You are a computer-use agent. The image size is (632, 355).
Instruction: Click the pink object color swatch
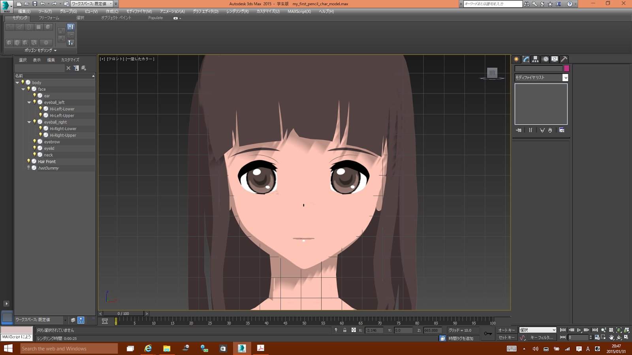[x=566, y=68]
